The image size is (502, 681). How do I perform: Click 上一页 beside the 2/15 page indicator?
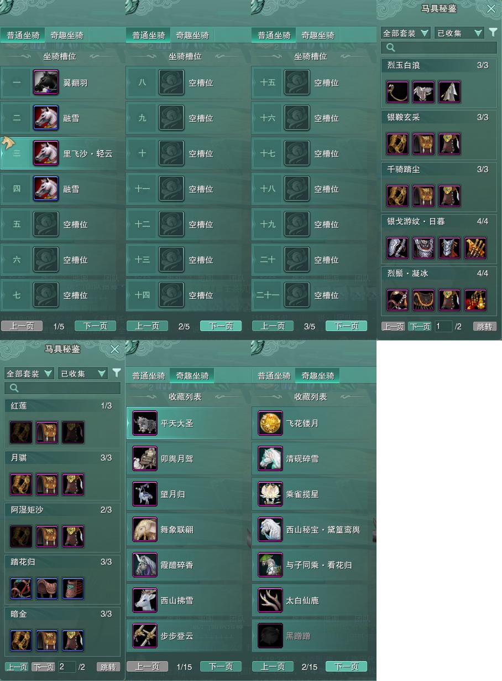tap(273, 667)
